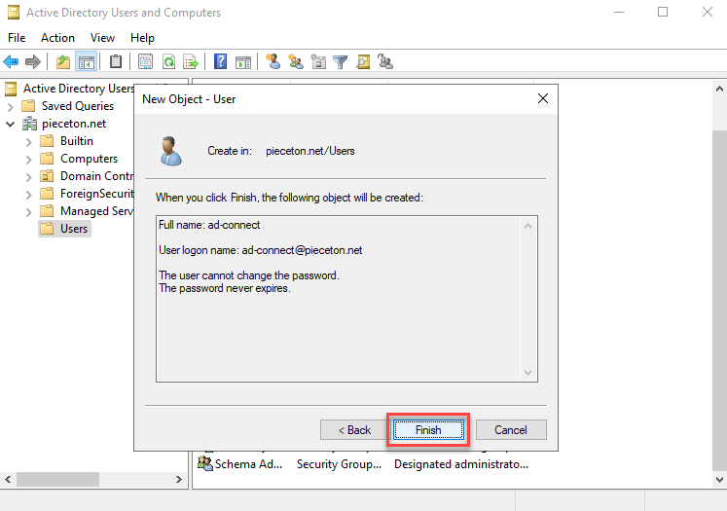Create a new group with toolbar icon
This screenshot has width=727, height=511.
(x=295, y=61)
